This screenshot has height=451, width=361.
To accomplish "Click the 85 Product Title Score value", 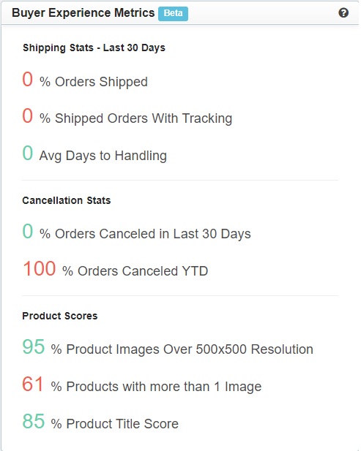I will pos(34,421).
